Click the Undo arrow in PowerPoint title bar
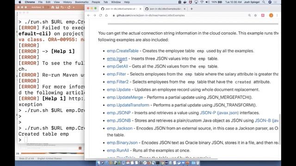The image size is (296, 166). pos(62,7)
